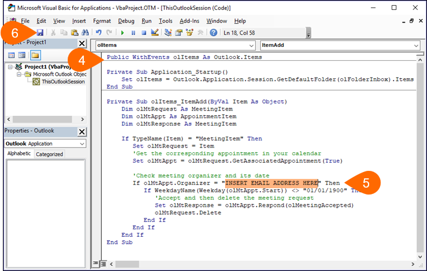Minimize the inner code window
This screenshot has width=427, height=271.
(404, 21)
